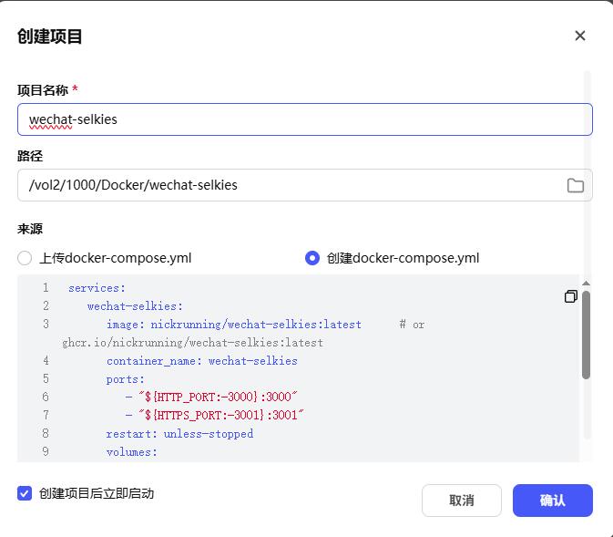The height and width of the screenshot is (537, 613).
Task: Click 'container_name: wechat-selkies' line
Action: tap(201, 361)
